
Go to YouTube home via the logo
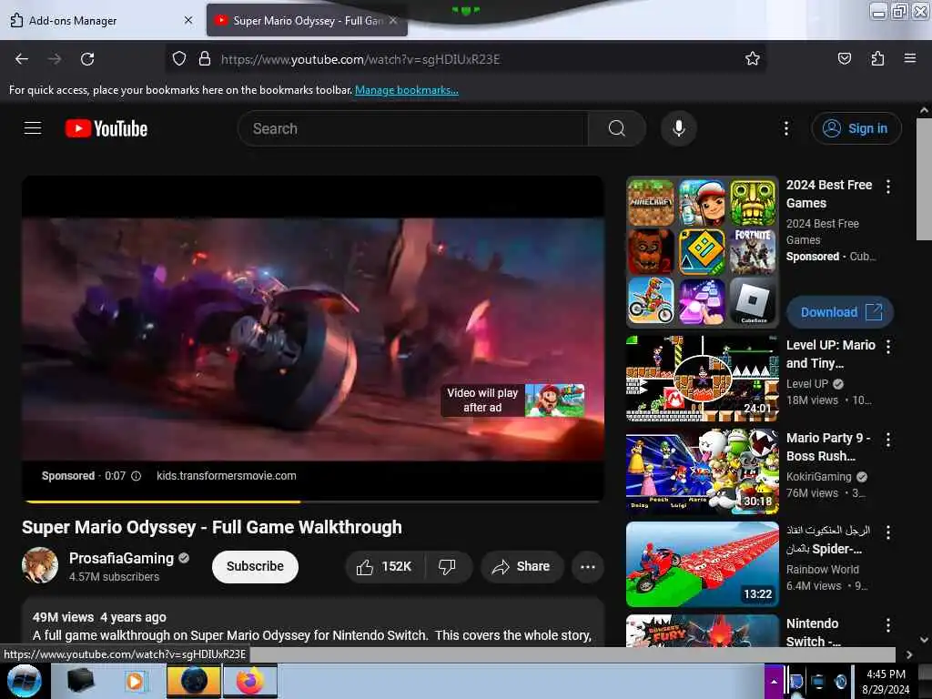(x=106, y=128)
